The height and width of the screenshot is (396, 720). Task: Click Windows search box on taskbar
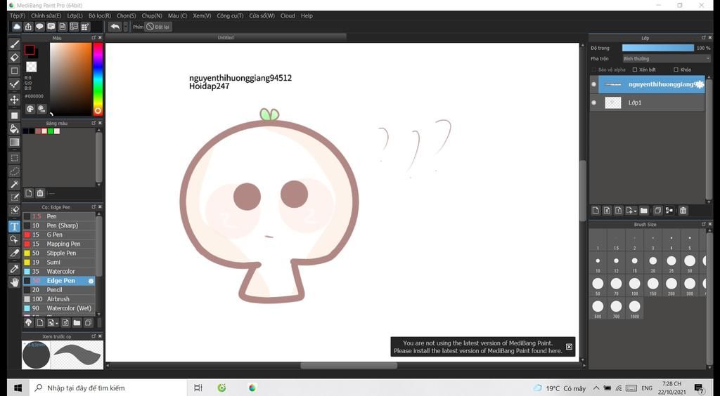(x=108, y=388)
